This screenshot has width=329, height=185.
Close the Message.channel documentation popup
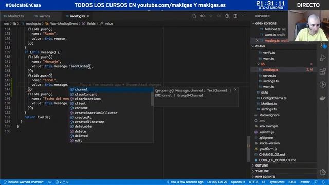point(235,90)
